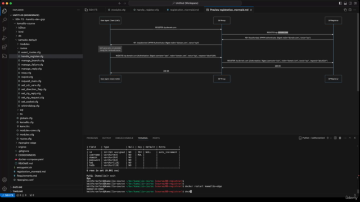This screenshot has height=202, width=360.
Task: Expand the bind folder
Action: (21, 31)
